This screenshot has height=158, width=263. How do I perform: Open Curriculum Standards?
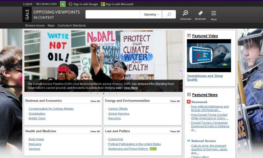point(72,26)
